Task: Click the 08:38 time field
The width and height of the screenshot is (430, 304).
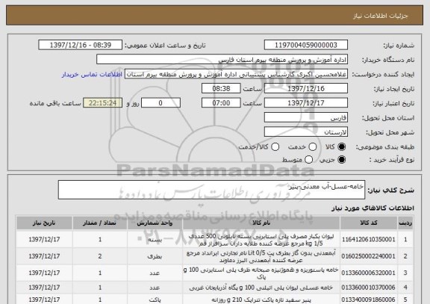Action: [x=221, y=88]
